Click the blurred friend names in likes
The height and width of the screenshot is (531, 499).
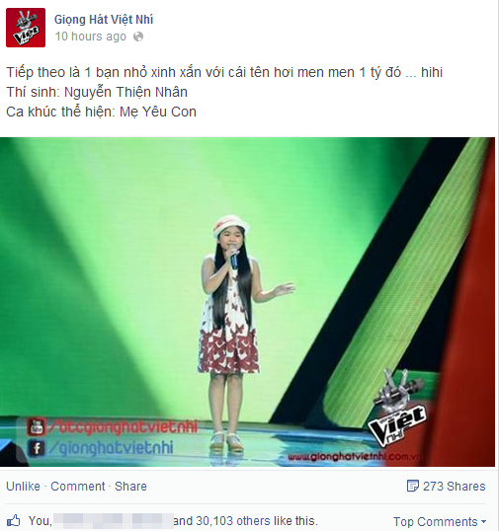pyautogui.click(x=114, y=520)
